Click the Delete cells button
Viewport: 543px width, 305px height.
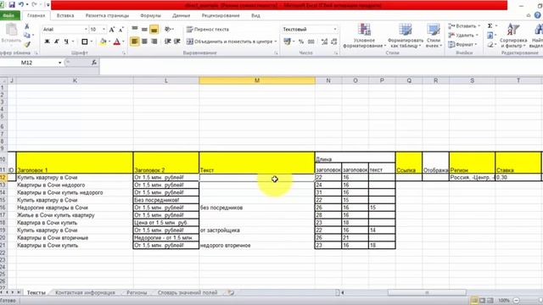tap(463, 35)
